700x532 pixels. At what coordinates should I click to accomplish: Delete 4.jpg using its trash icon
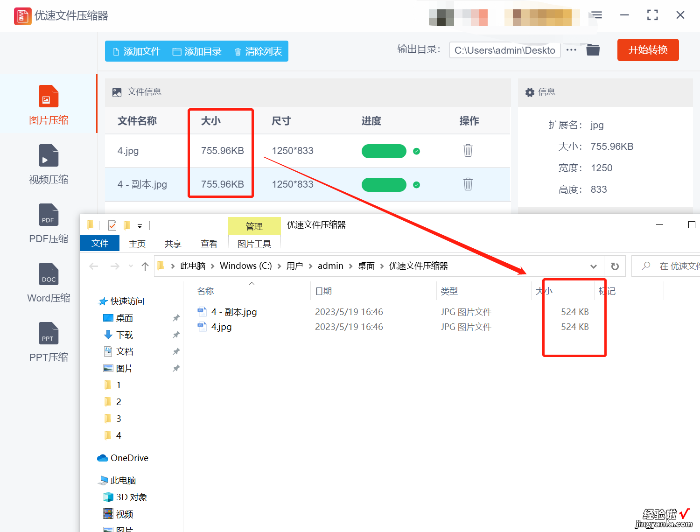tap(468, 150)
